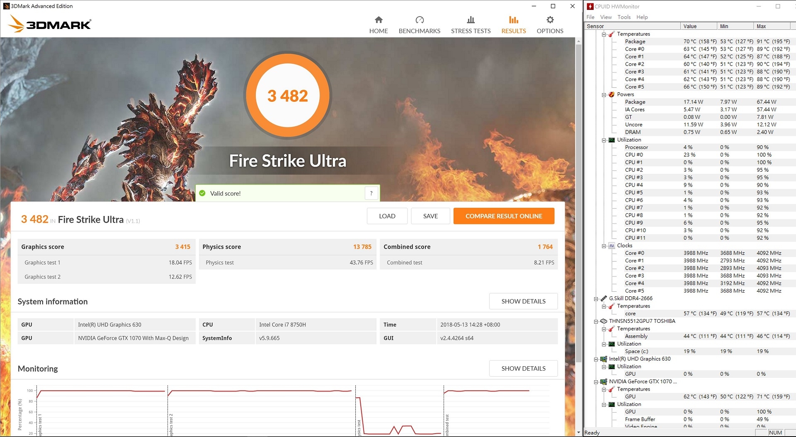Click the Powers flame icon in HWMonitor

[x=612, y=94]
